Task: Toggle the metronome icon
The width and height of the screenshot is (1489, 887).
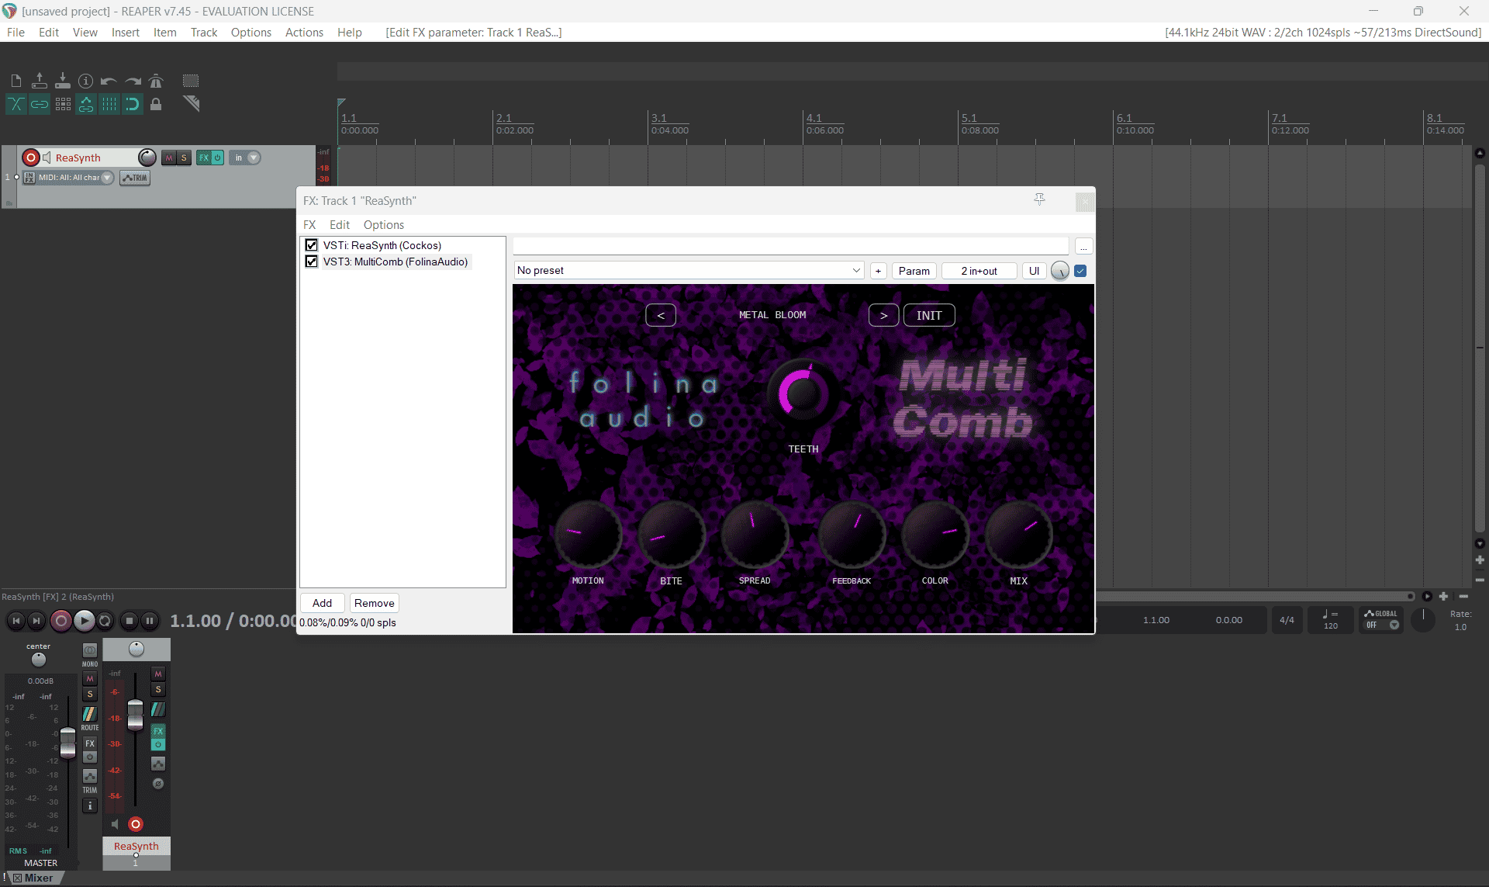Action: 156,81
